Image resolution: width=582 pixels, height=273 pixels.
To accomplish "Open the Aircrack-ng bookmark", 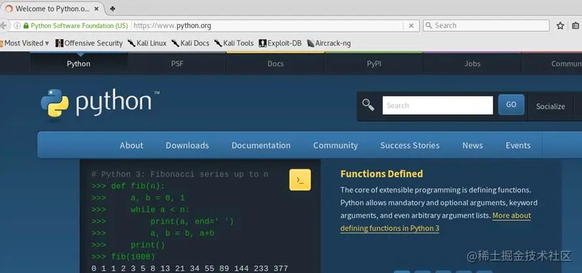I will pos(329,43).
